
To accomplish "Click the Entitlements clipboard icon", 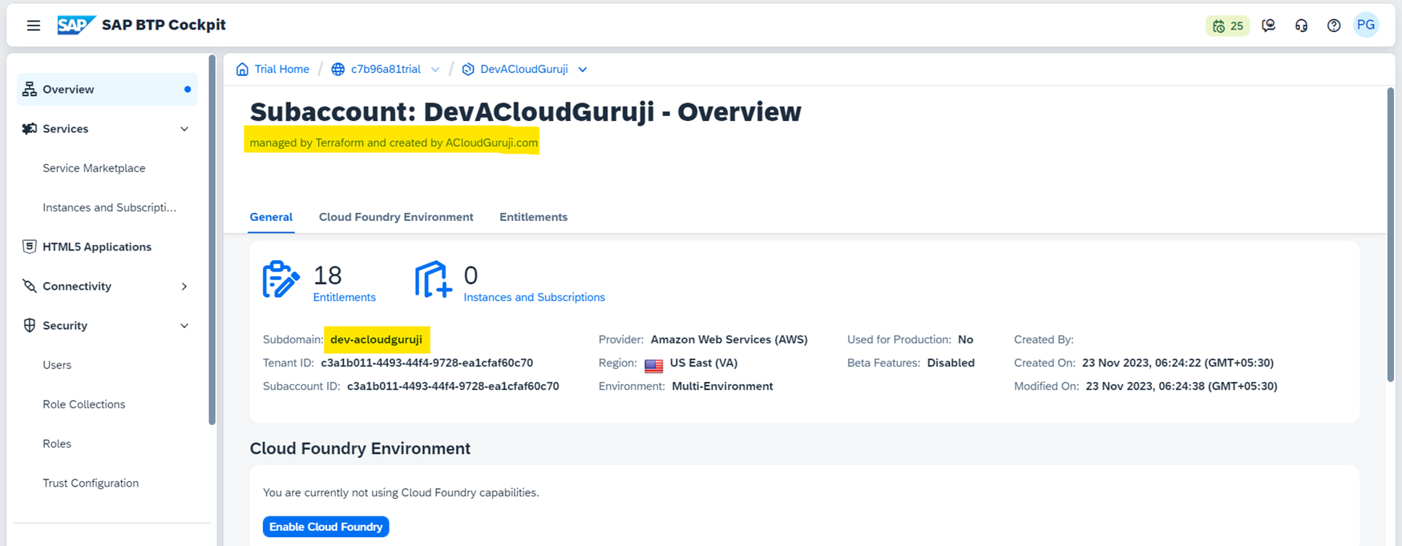I will pyautogui.click(x=281, y=279).
